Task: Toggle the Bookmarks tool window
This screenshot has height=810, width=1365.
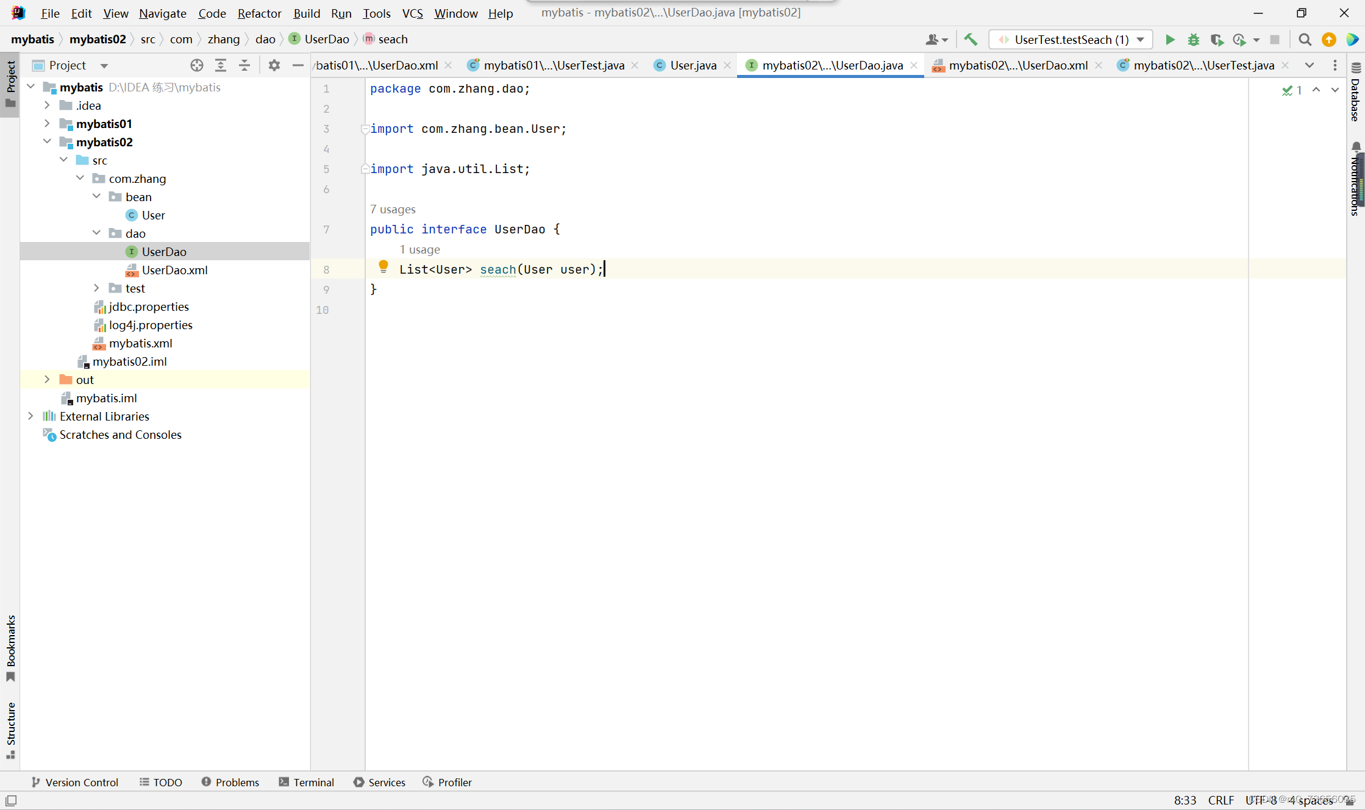Action: pyautogui.click(x=10, y=647)
